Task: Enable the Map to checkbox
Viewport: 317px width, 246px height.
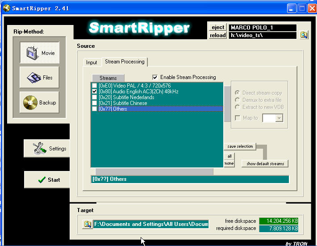Action: point(238,118)
